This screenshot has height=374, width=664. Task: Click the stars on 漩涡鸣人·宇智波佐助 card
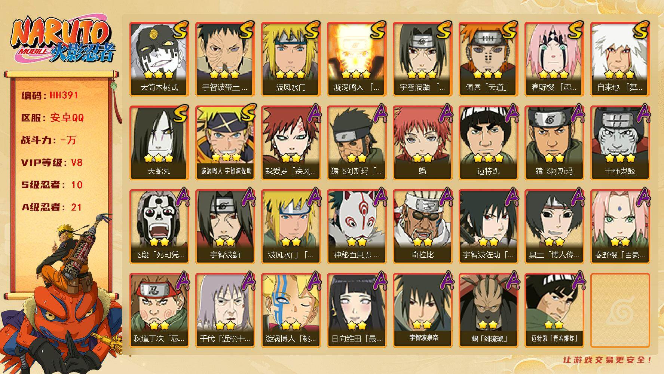(225, 157)
